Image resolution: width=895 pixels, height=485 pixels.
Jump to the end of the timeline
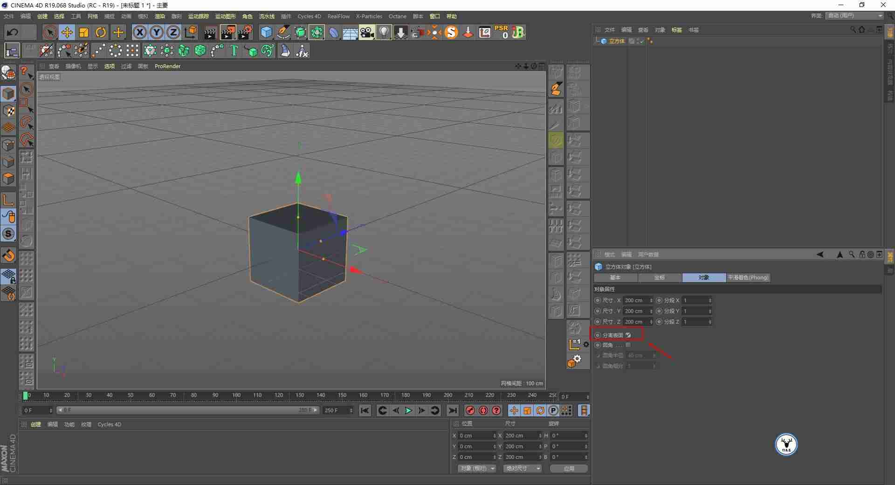coord(452,410)
